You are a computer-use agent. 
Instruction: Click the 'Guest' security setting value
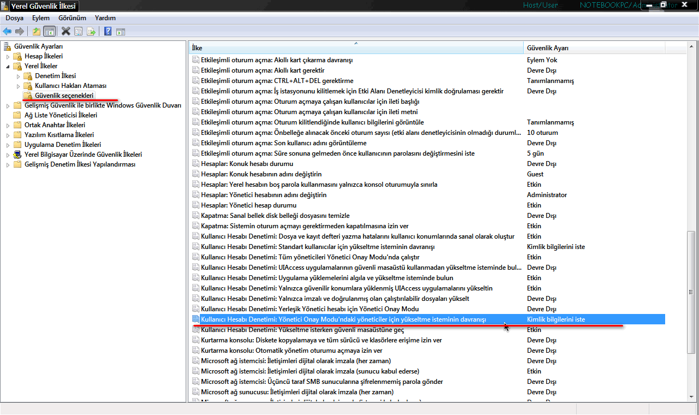pos(535,174)
